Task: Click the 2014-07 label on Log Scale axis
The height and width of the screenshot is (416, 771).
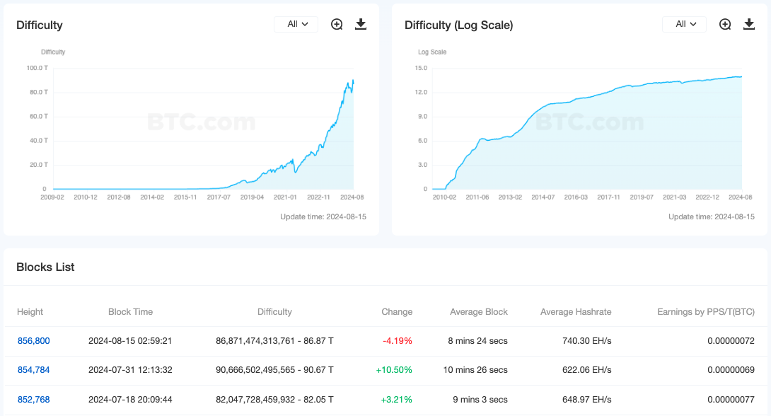Action: pos(543,197)
